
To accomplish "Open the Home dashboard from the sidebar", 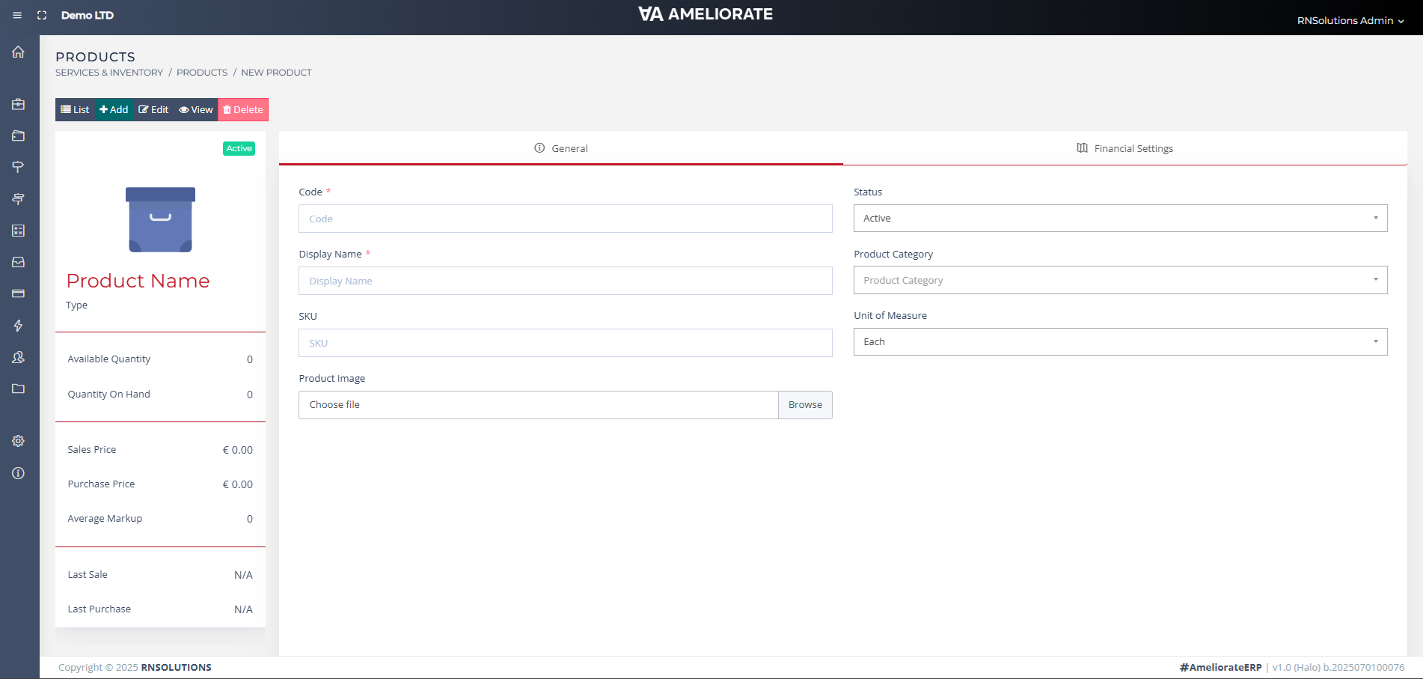I will tap(18, 52).
